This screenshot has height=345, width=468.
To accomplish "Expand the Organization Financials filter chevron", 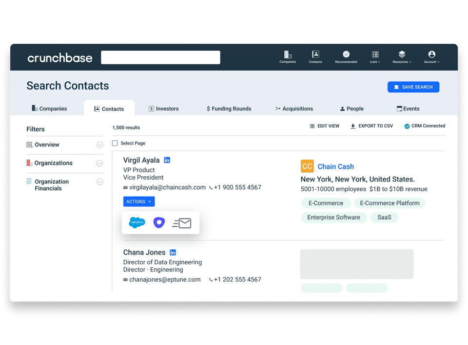I will (99, 182).
